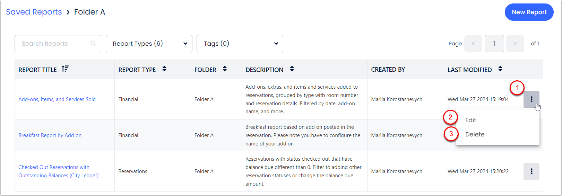Navigate to Saved Reports breadcrumb
Screen dimensions: 562x196
tap(34, 12)
